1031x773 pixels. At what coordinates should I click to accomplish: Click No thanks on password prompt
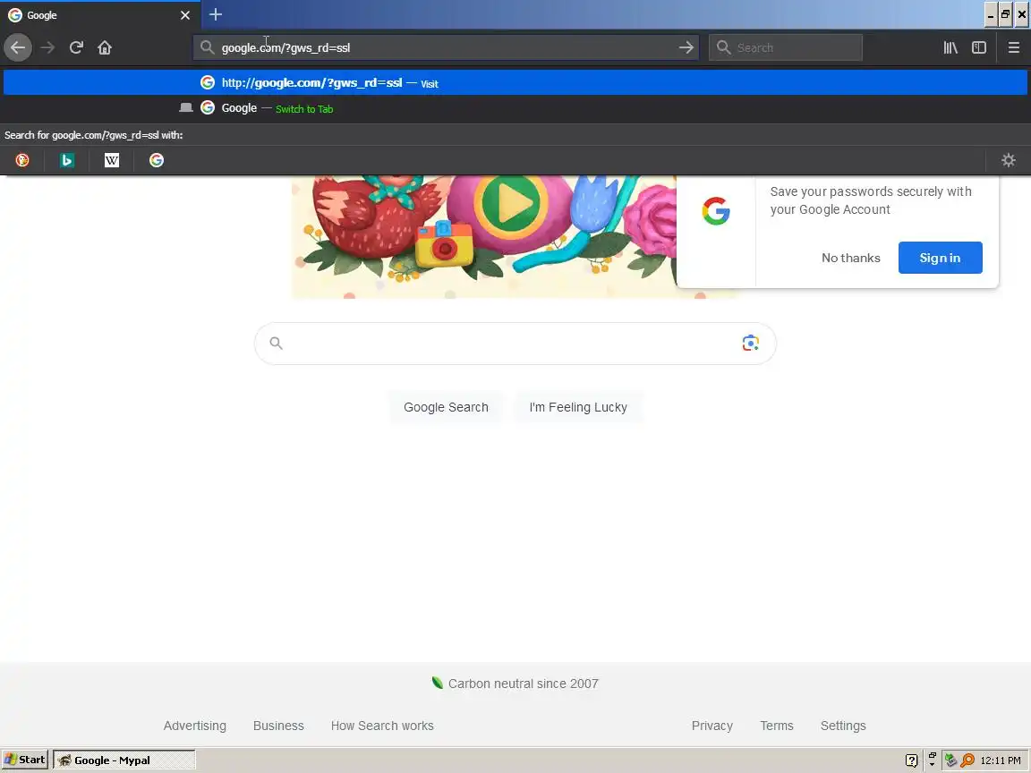850,258
